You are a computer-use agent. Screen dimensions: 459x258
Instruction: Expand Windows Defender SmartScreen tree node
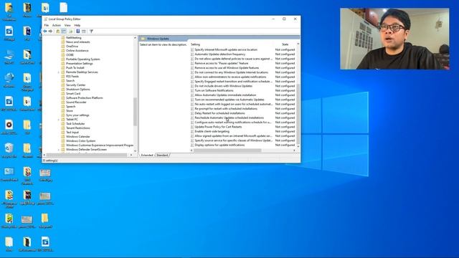[x=59, y=150]
